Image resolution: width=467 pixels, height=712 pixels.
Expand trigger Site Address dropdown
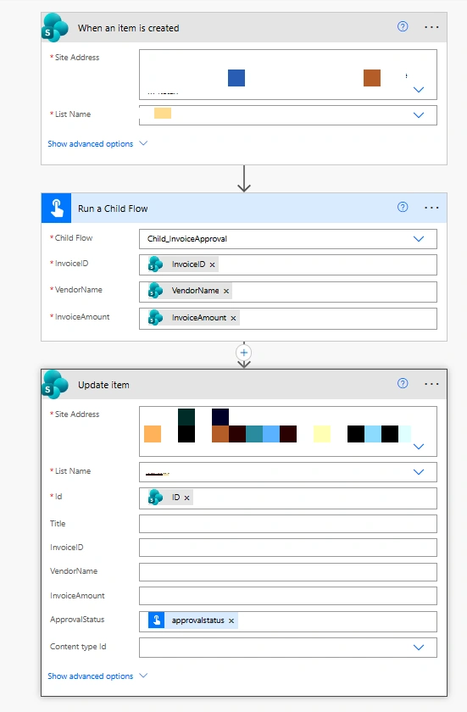(419, 90)
